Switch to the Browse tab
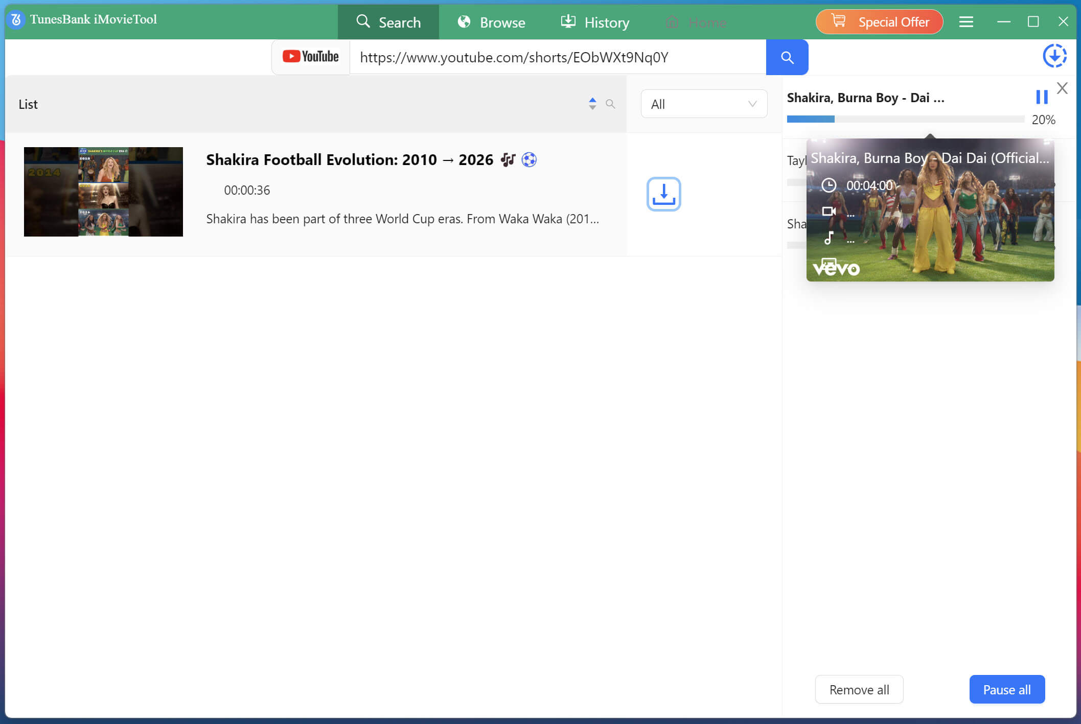Image resolution: width=1081 pixels, height=724 pixels. pyautogui.click(x=491, y=22)
